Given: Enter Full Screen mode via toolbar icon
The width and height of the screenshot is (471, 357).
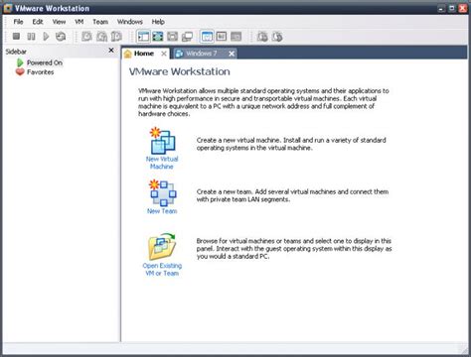Looking at the screenshot, I should [x=158, y=37].
